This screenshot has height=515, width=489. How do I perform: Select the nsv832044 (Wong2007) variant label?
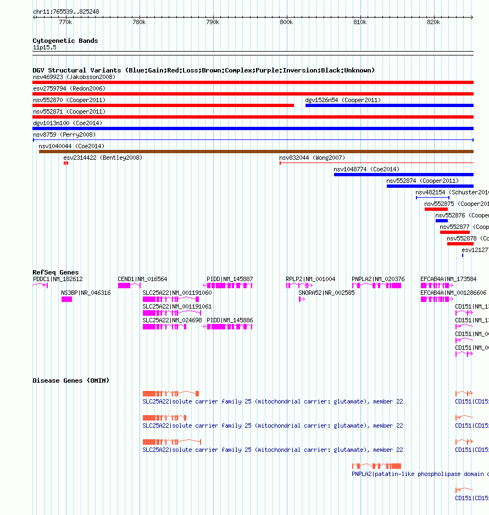tap(312, 158)
